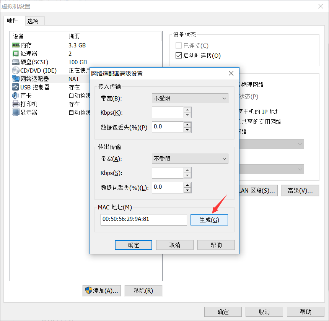Image resolution: width=329 pixels, height=321 pixels.
Task: Click the MAC address input field
Action: [x=144, y=220]
